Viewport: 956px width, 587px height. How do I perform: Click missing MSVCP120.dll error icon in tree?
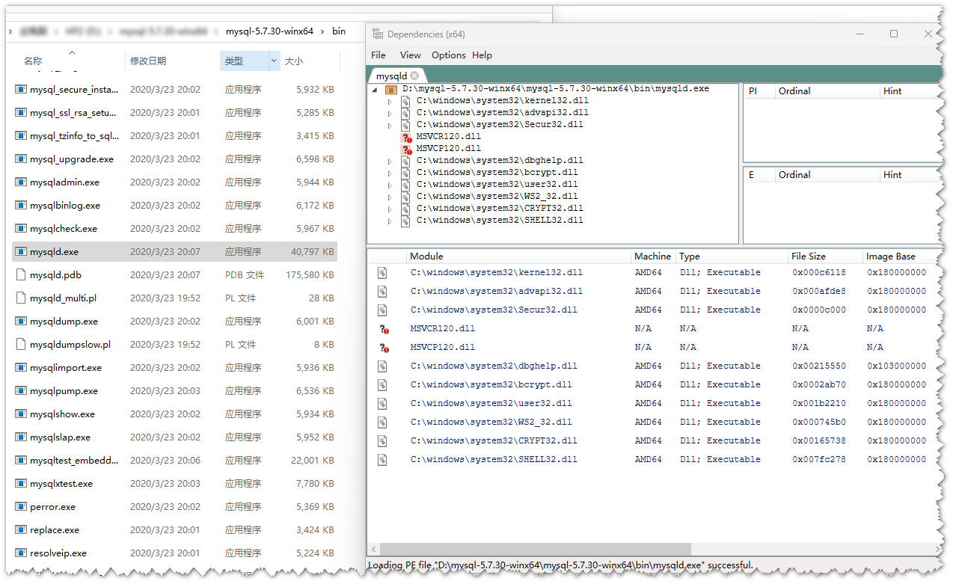coord(407,150)
